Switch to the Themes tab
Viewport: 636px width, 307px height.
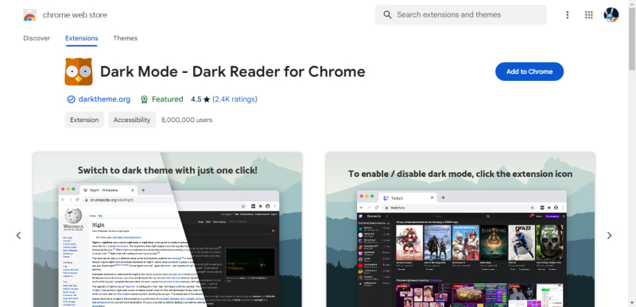[x=125, y=38]
